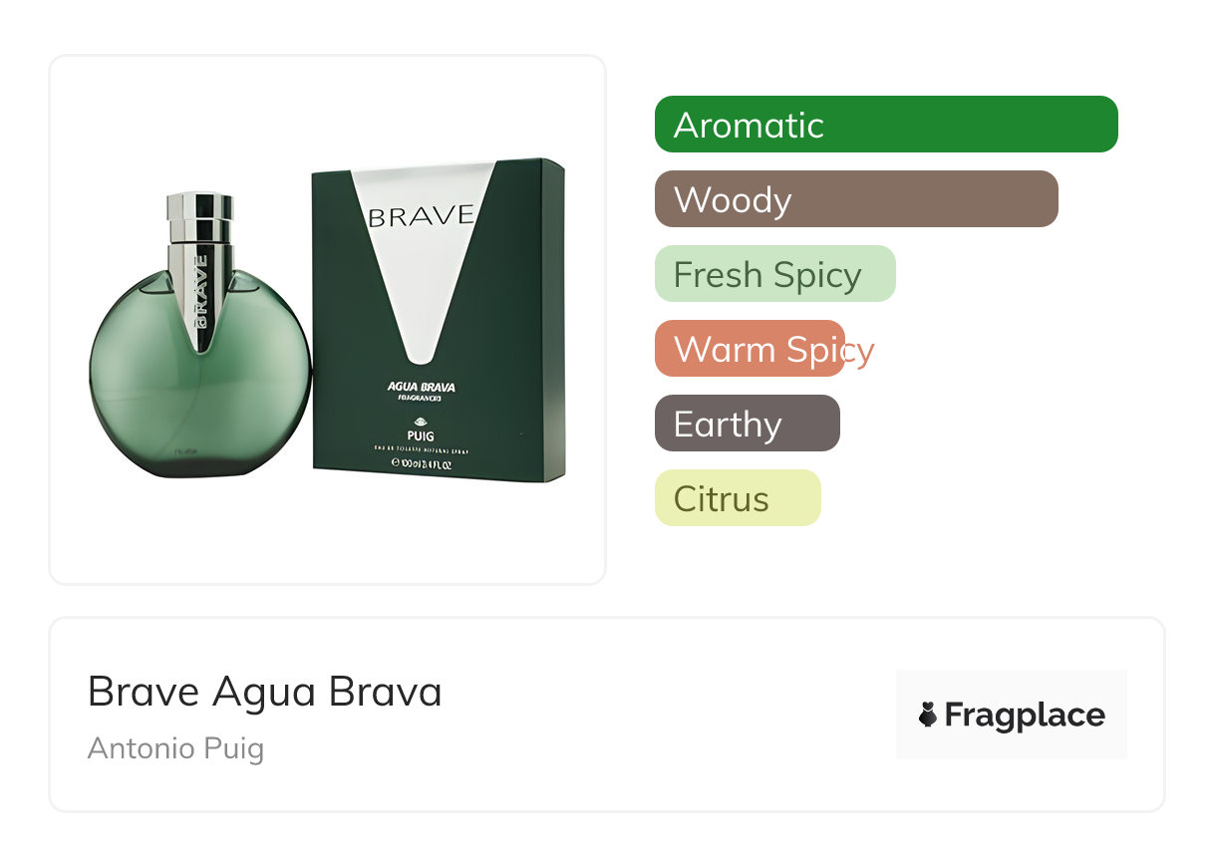Click the PUIG emblem on the box
This screenshot has width=1214, height=861.
pyautogui.click(x=419, y=422)
